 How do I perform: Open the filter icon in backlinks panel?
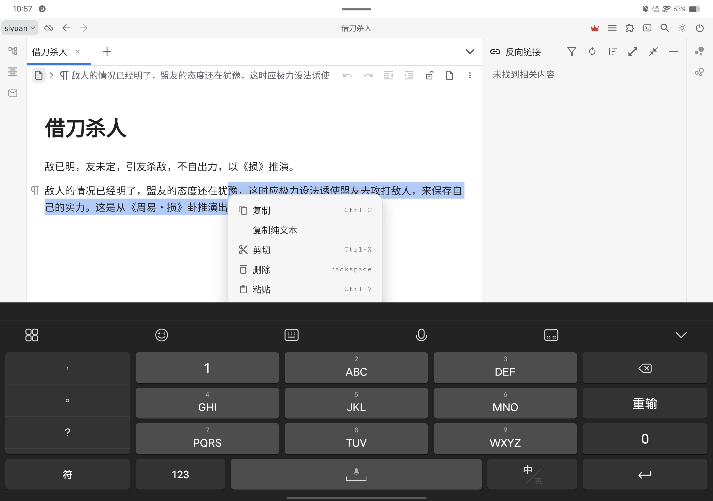[572, 51]
